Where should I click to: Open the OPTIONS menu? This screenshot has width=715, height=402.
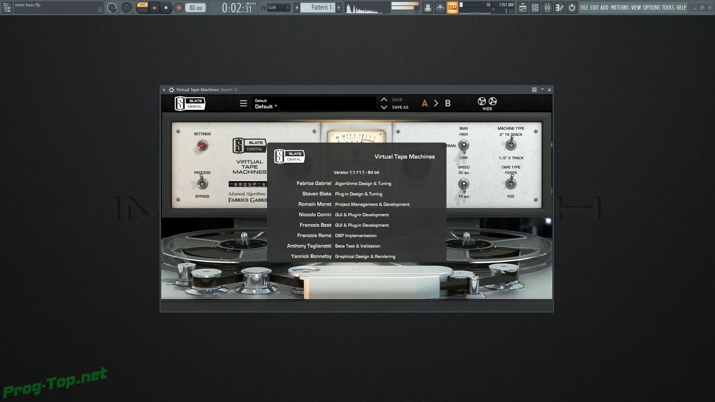tap(651, 7)
